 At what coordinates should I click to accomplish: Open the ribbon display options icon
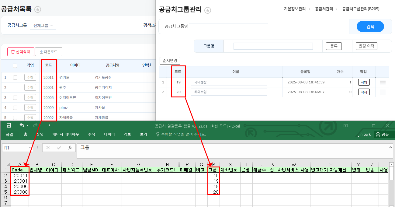click(x=345, y=125)
